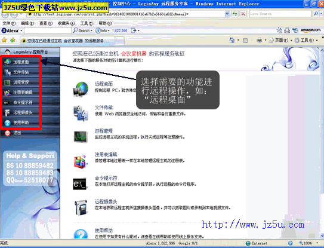This screenshot has width=324, height=248.
Task: Open the 编辑(E) menu
Action: click(x=27, y=23)
